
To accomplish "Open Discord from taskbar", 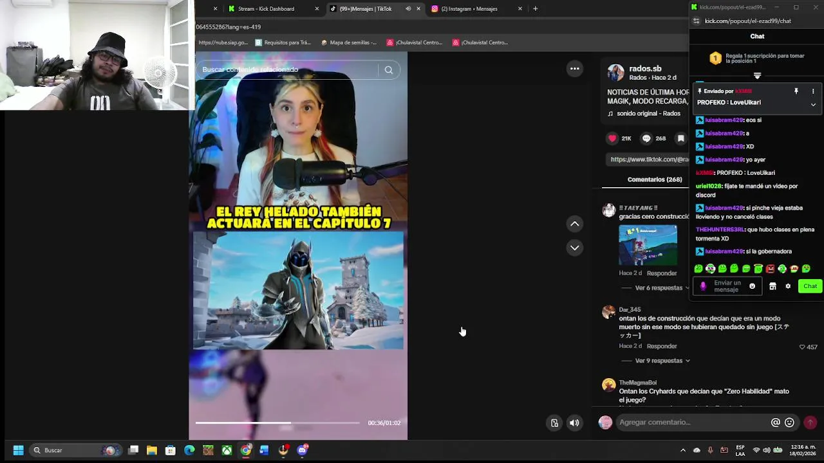I will click(x=302, y=450).
